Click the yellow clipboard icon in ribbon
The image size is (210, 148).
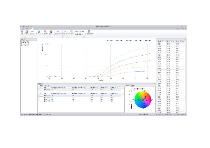coord(26,32)
